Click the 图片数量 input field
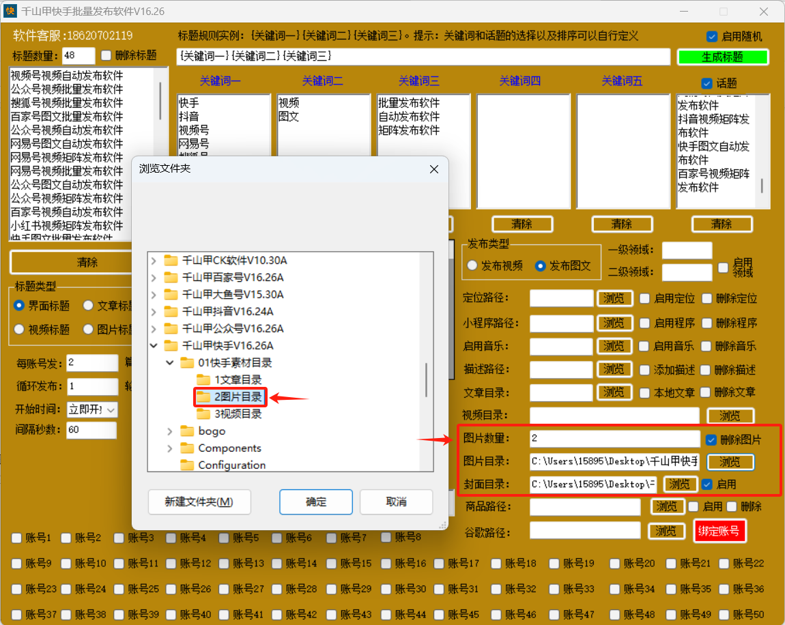This screenshot has width=785, height=625. pos(615,438)
